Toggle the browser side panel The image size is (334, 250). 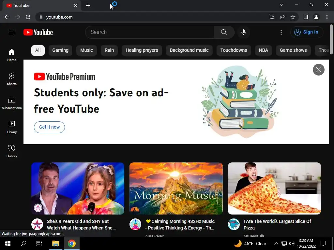coord(306,17)
